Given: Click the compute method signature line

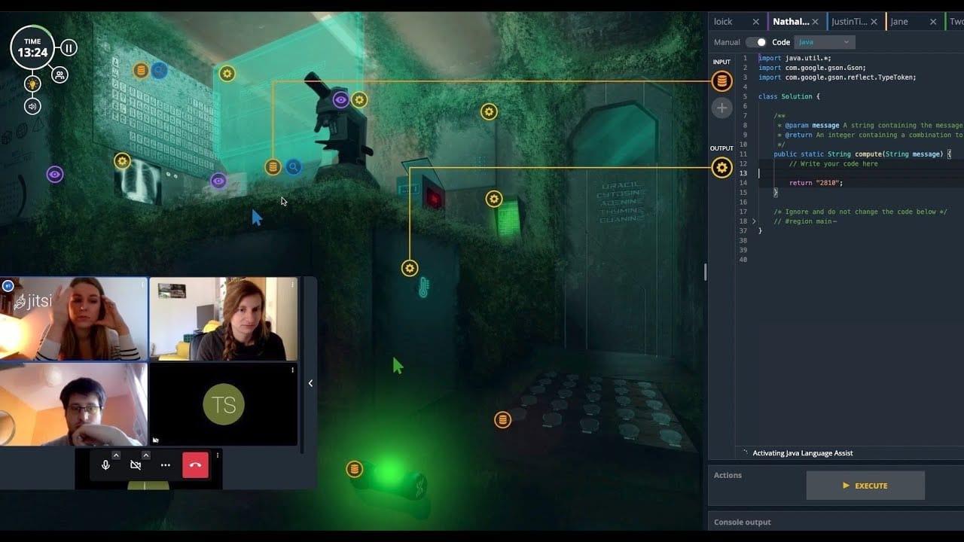Looking at the screenshot, I should 862,154.
